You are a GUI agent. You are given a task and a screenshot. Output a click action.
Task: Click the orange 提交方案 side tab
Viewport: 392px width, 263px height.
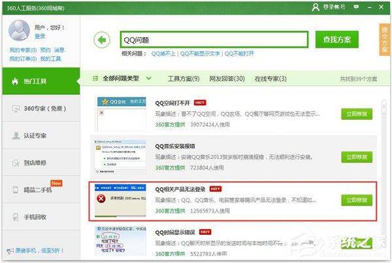pos(385,39)
